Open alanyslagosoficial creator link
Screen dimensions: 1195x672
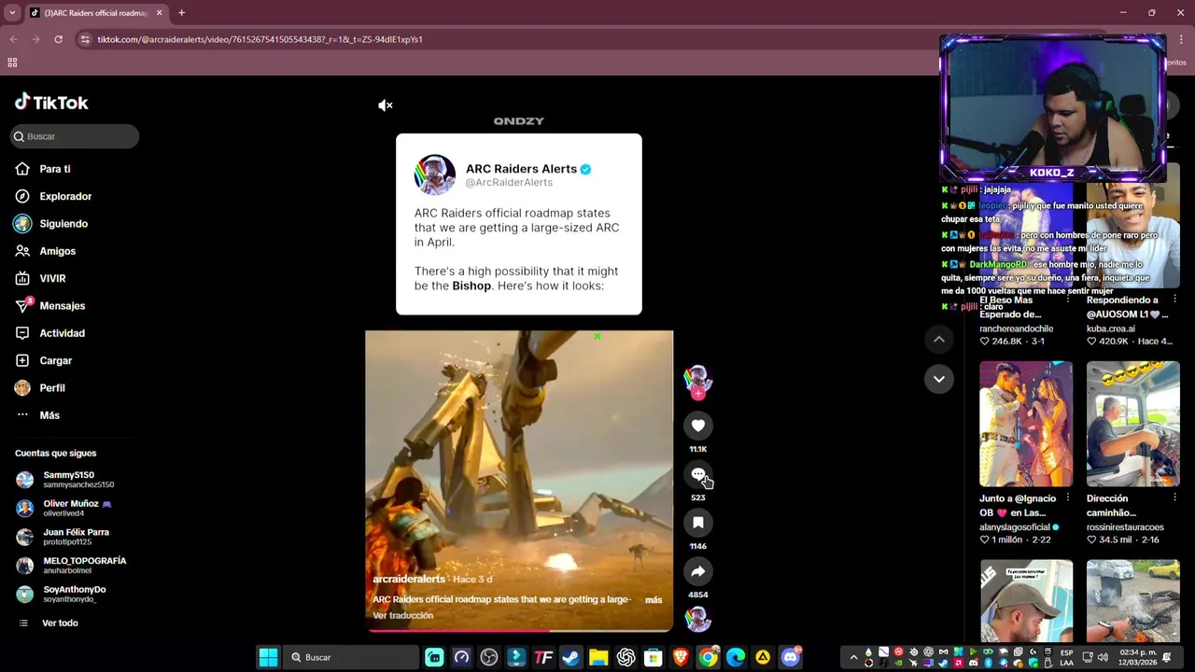[1016, 527]
